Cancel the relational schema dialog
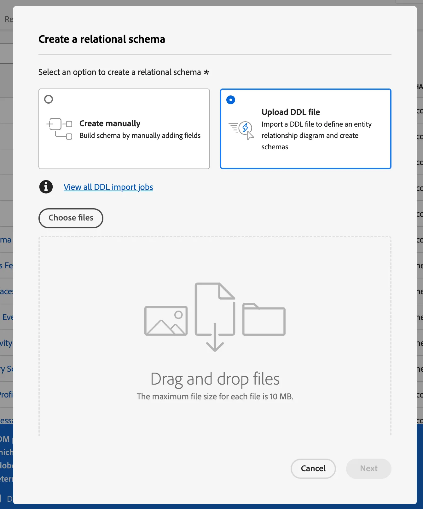Image resolution: width=423 pixels, height=509 pixels. [313, 468]
